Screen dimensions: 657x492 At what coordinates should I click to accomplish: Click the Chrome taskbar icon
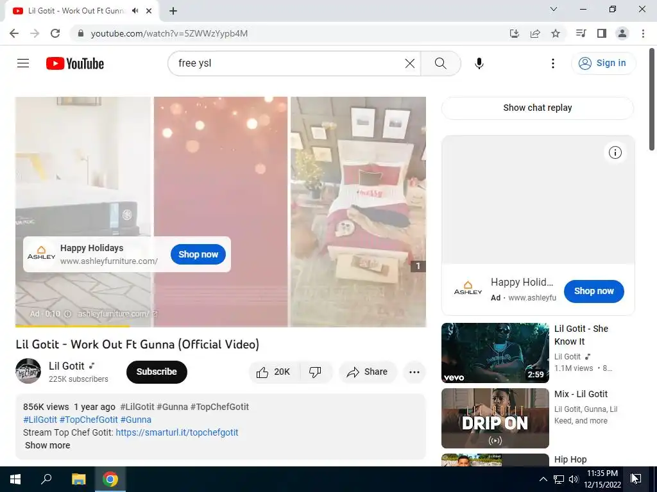(110, 479)
